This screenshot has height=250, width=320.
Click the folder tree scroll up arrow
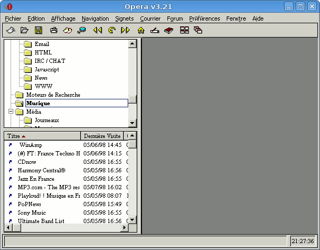[x=132, y=44]
